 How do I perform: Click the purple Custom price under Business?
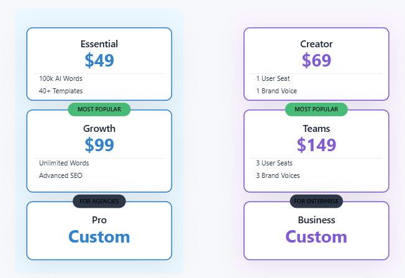coord(316,237)
